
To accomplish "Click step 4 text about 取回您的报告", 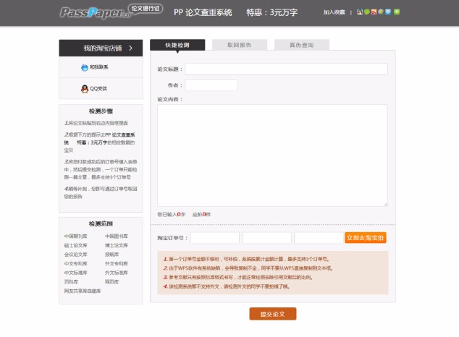I will tap(101, 192).
